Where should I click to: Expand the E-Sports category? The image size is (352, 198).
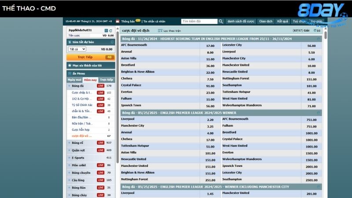[x=69, y=158]
